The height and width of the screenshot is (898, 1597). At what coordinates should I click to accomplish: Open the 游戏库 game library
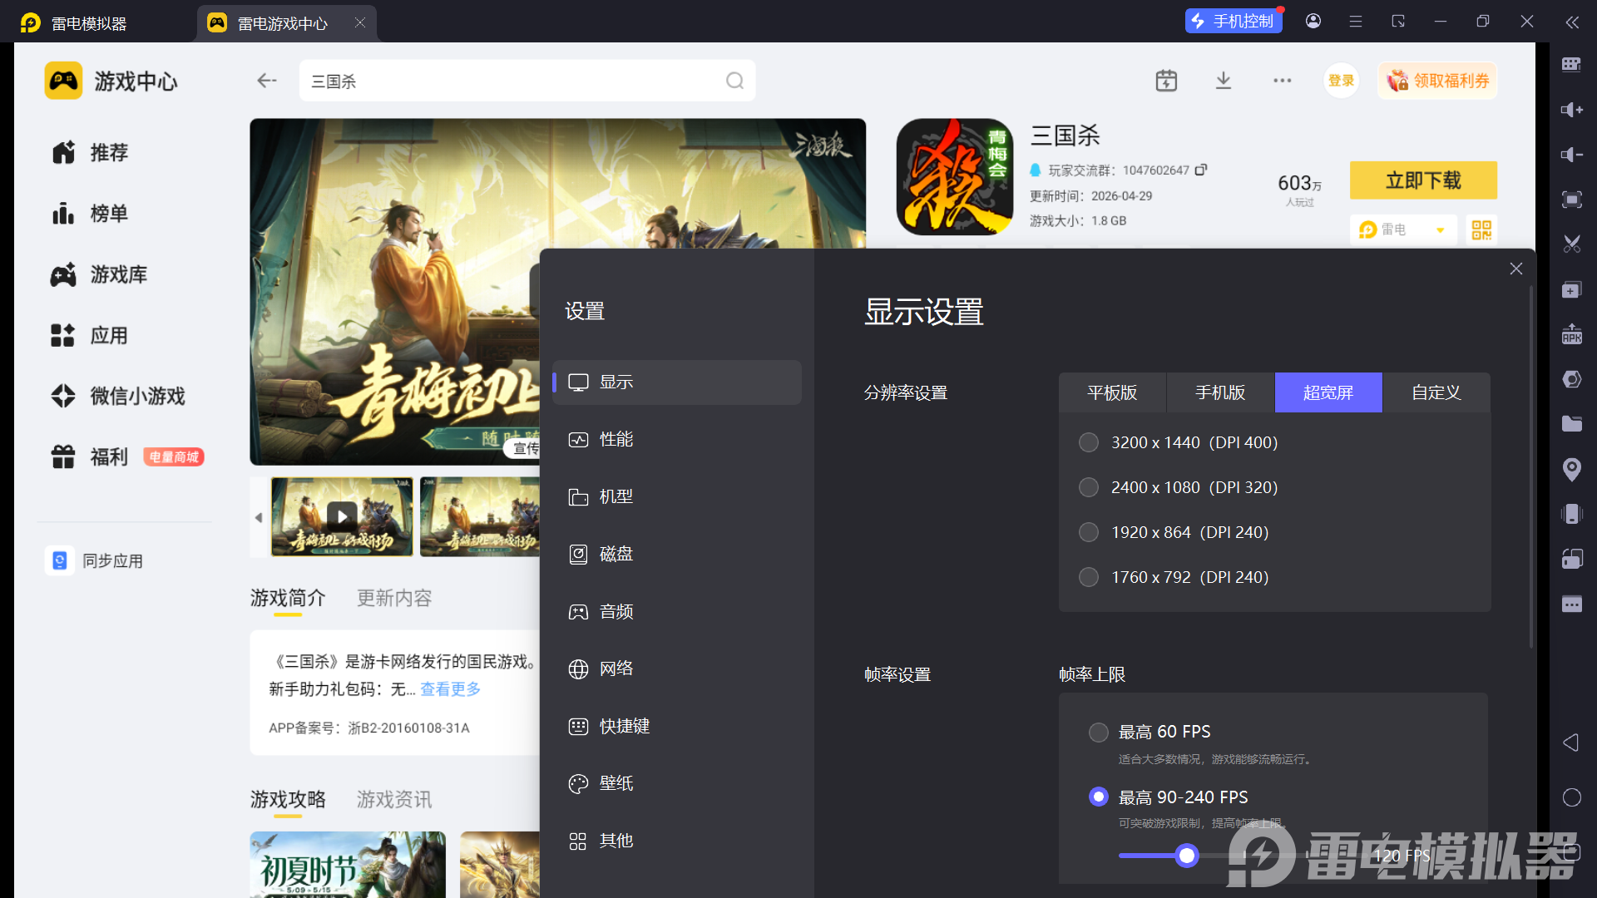pyautogui.click(x=99, y=274)
